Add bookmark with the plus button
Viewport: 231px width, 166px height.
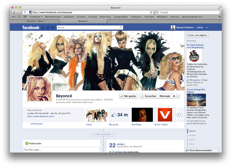[x=25, y=12]
